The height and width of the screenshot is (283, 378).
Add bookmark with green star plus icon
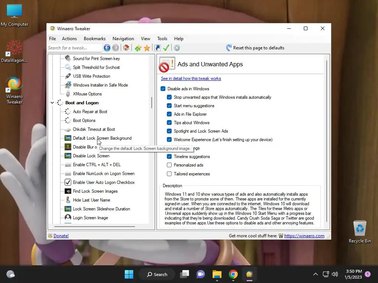pyautogui.click(x=138, y=48)
